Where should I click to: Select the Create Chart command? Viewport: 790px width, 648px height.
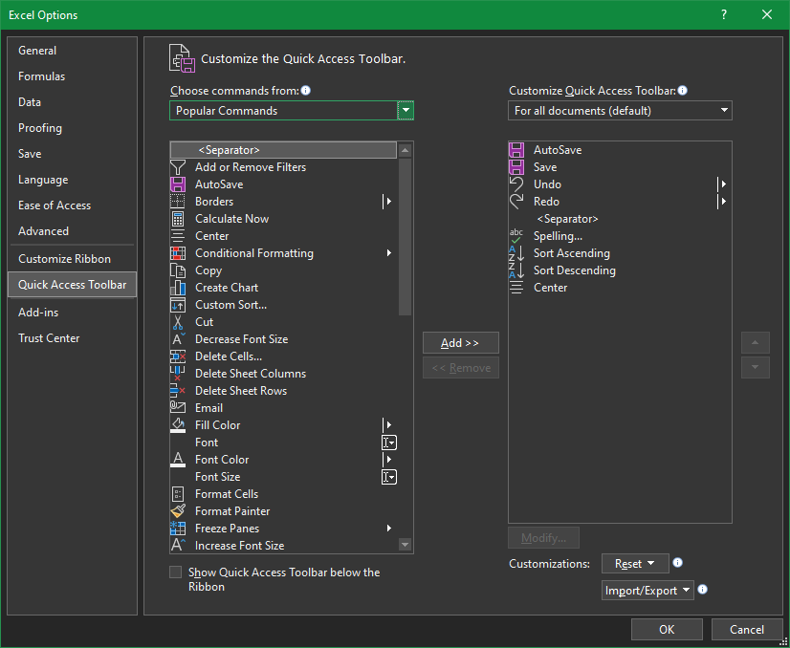pos(225,287)
